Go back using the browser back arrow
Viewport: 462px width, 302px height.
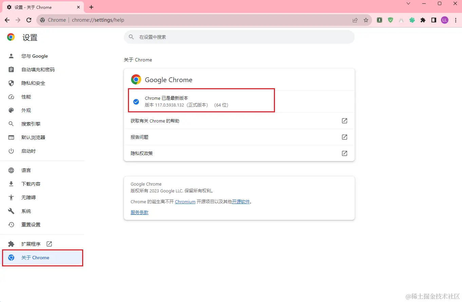pyautogui.click(x=7, y=20)
